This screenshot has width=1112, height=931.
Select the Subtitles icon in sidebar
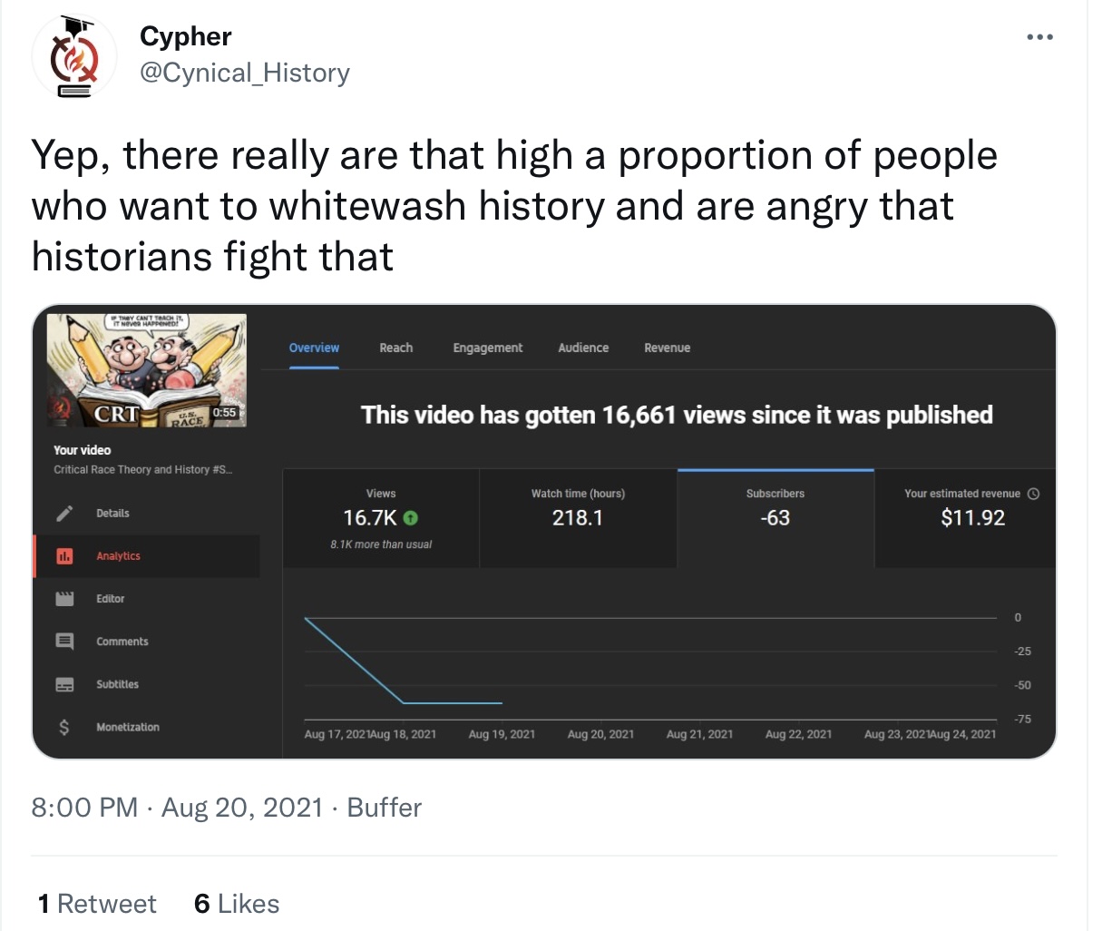(x=64, y=684)
